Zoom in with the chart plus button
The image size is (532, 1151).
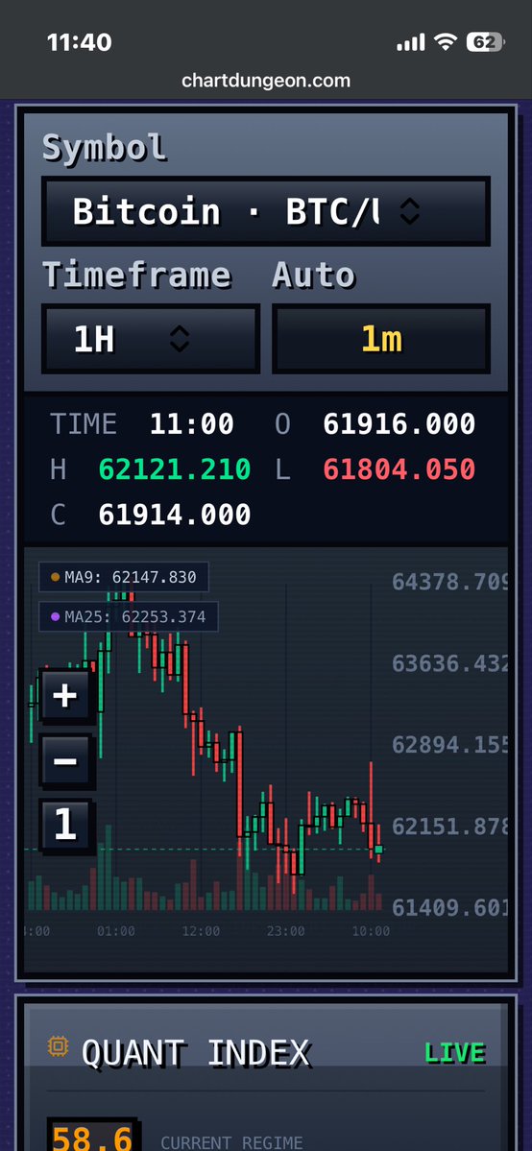tap(65, 695)
